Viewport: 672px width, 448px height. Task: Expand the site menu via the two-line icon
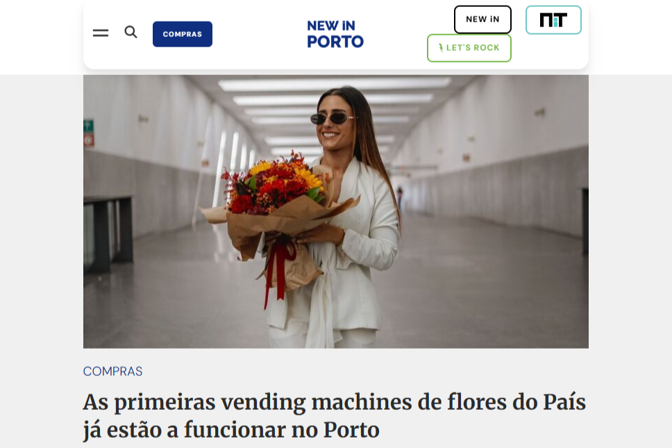point(101,33)
